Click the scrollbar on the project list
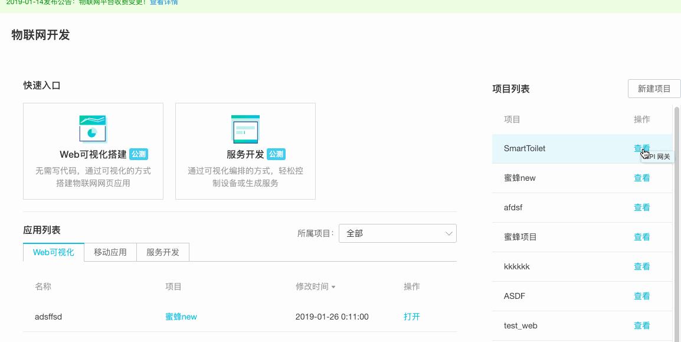 click(677, 148)
